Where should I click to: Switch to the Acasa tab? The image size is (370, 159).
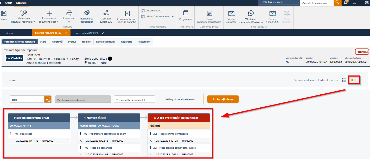click(9, 33)
